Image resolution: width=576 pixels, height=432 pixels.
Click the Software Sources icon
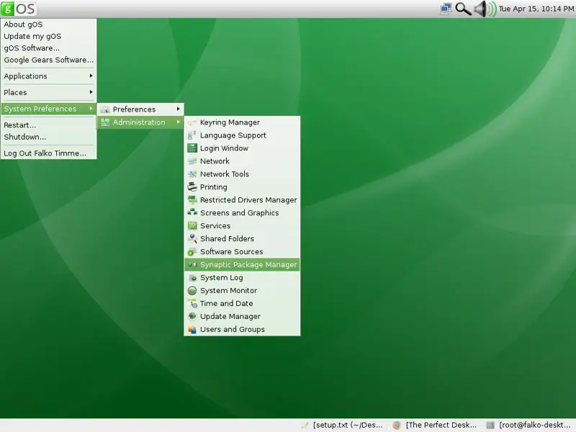192,251
